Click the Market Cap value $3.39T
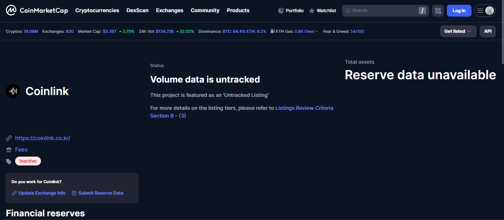 pyautogui.click(x=110, y=31)
